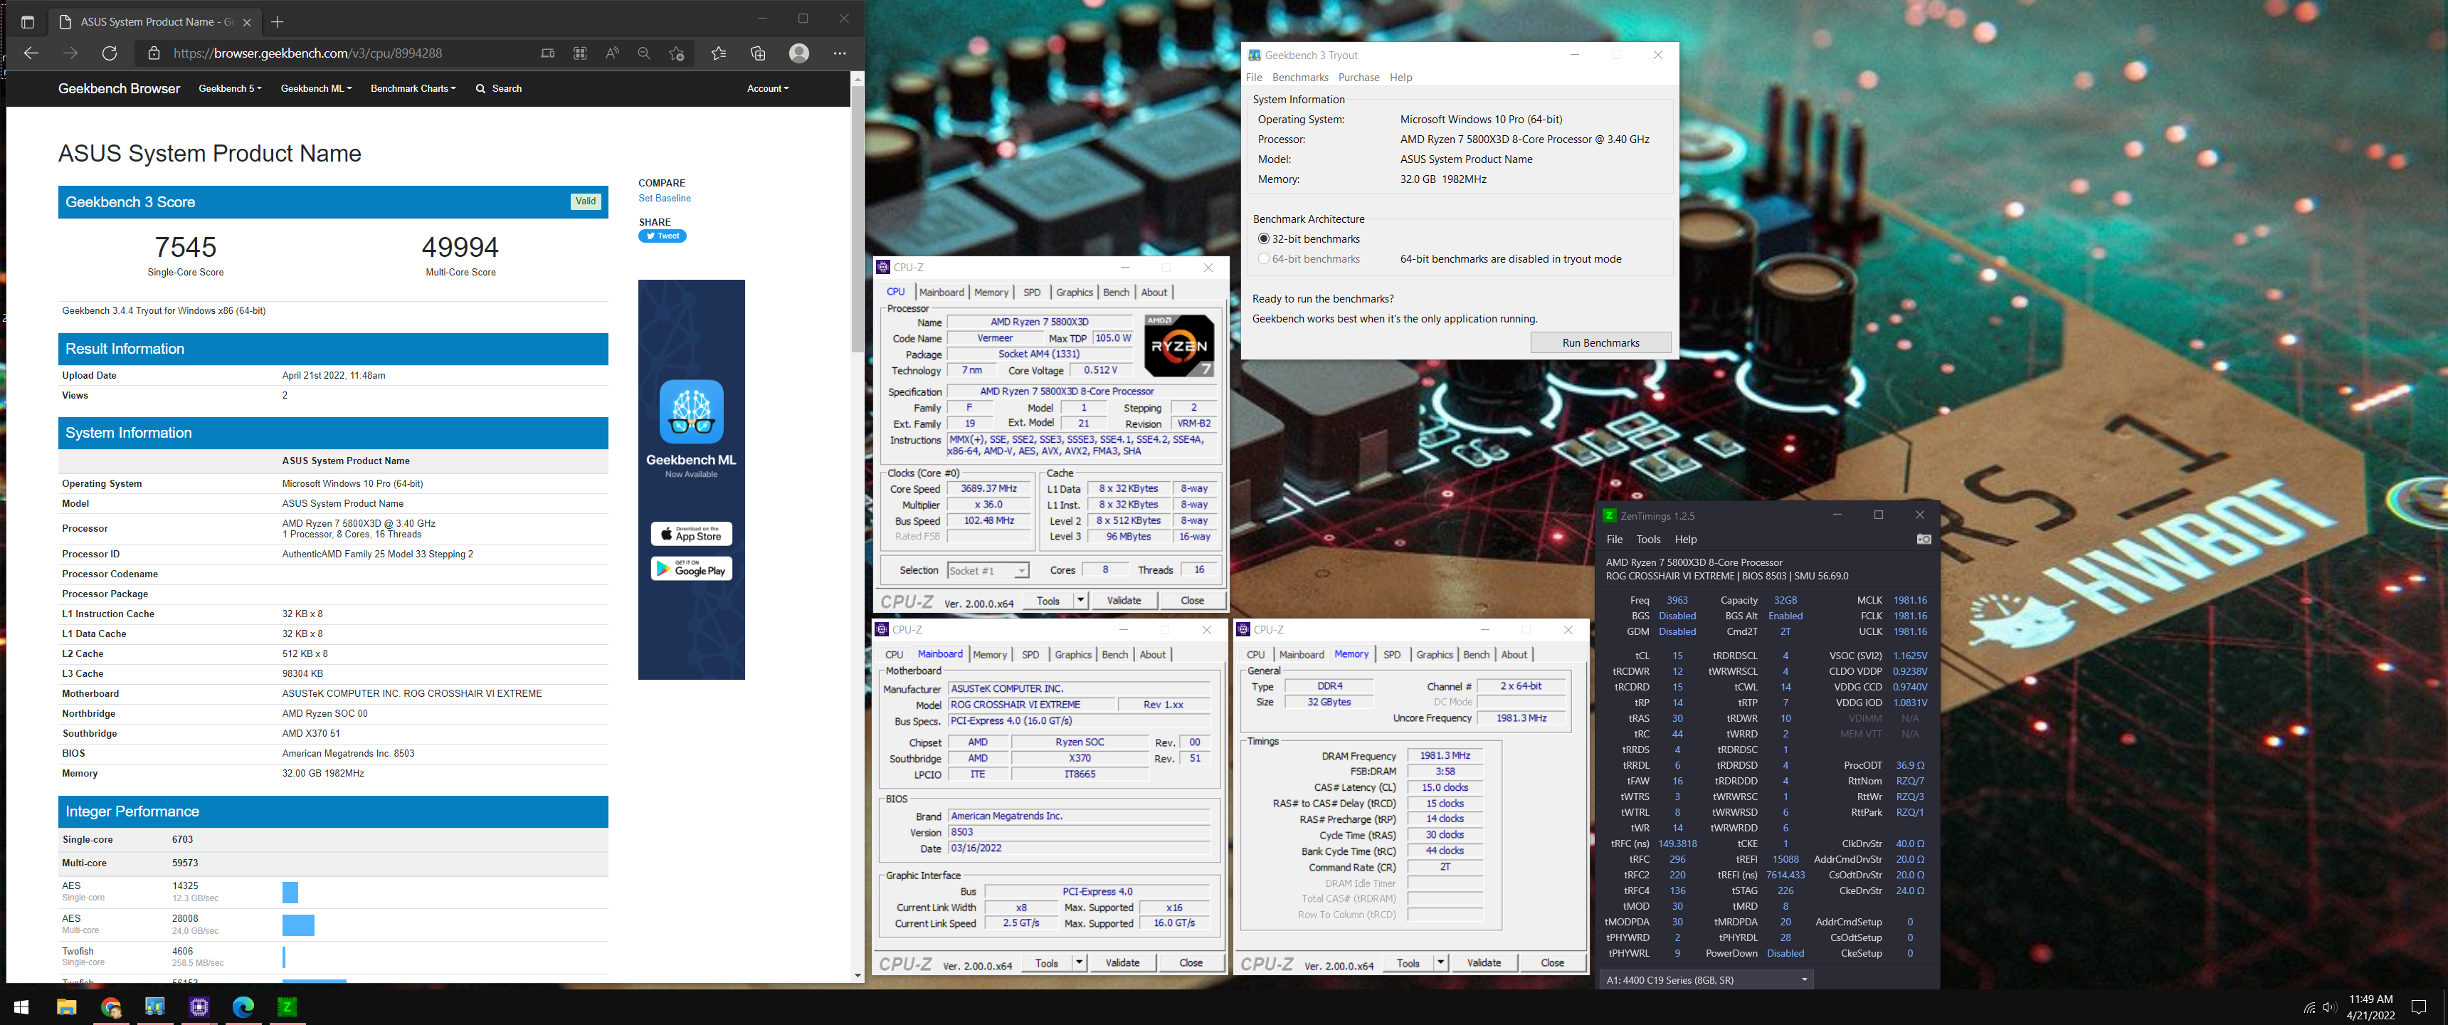This screenshot has height=1025, width=2448.
Task: Click the browser address bar URL
Action: click(x=308, y=53)
